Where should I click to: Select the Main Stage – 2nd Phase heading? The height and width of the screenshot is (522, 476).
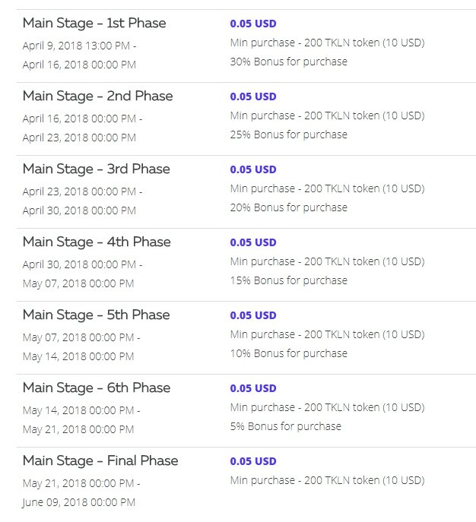click(x=97, y=96)
